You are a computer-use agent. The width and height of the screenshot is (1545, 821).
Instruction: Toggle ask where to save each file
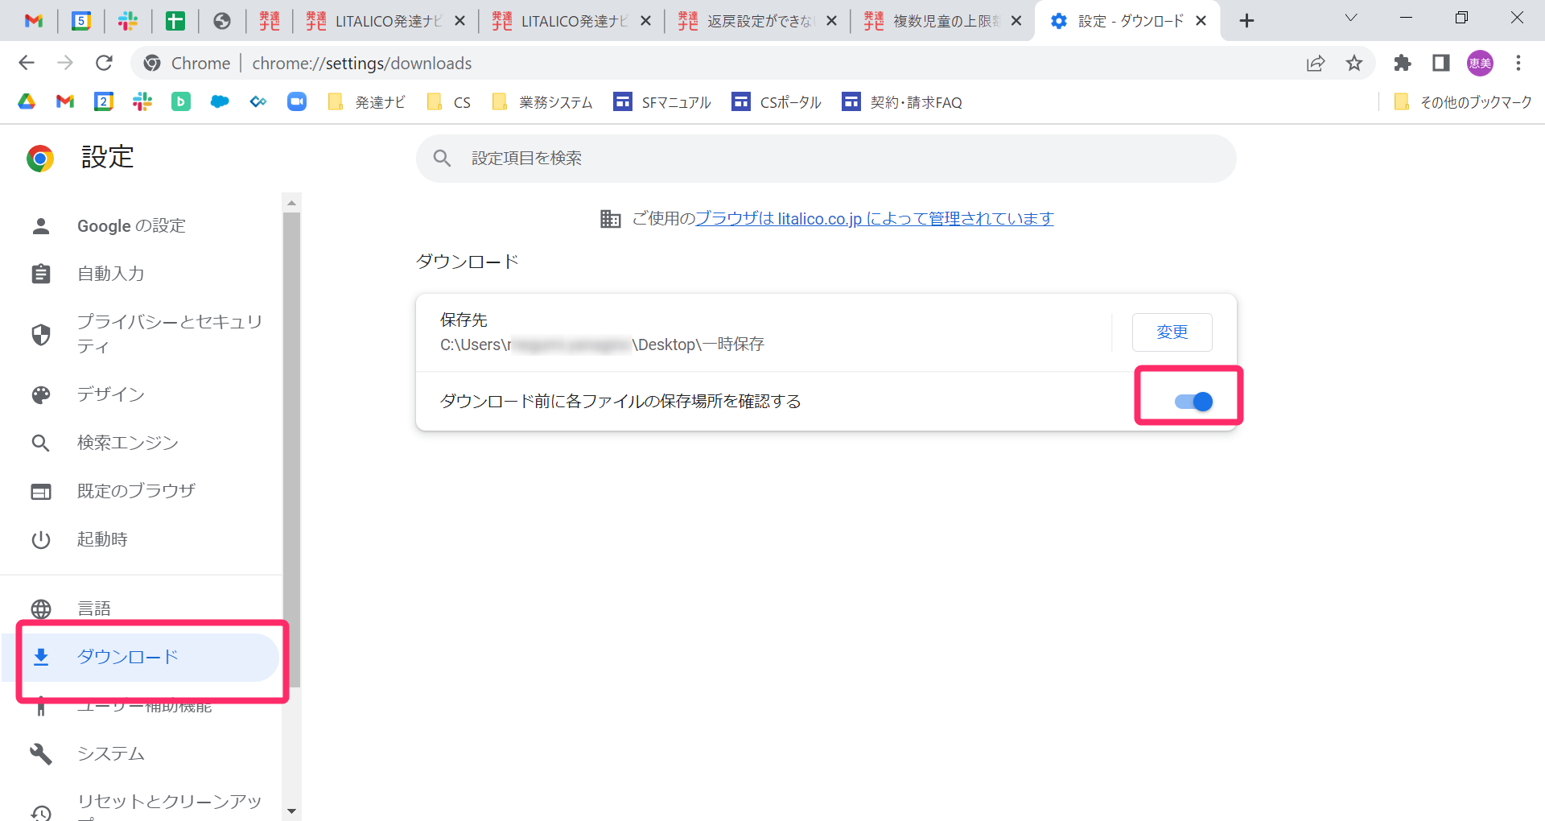(1193, 401)
